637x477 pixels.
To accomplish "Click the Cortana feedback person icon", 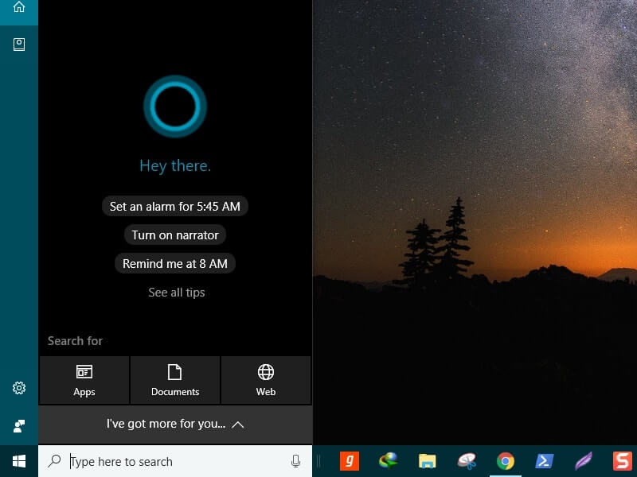I will (x=18, y=426).
